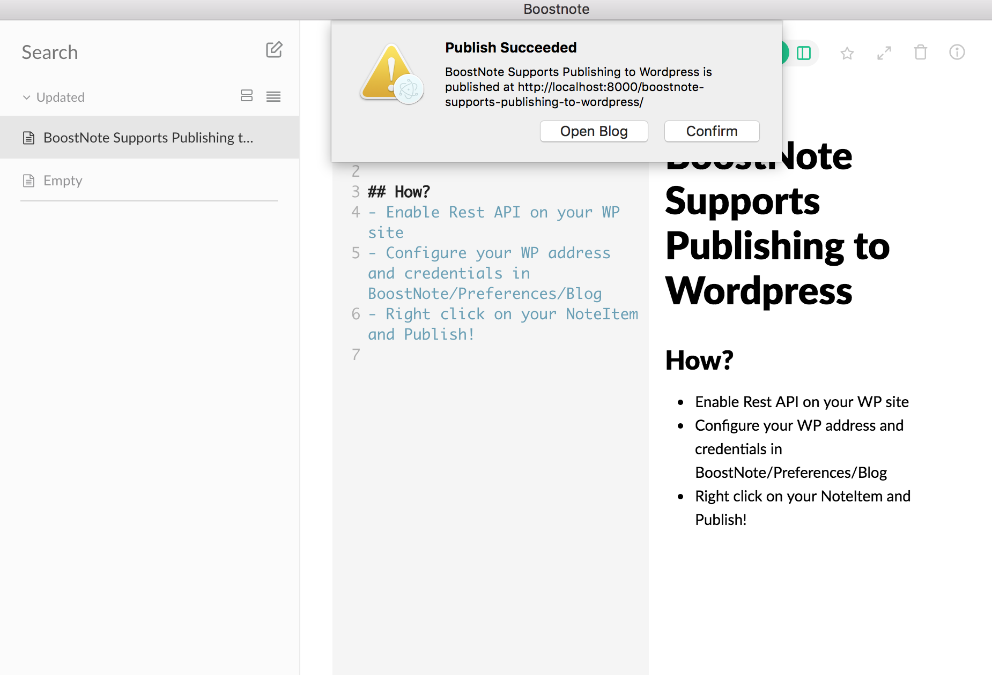Click the Search field
The height and width of the screenshot is (675, 992).
[50, 52]
